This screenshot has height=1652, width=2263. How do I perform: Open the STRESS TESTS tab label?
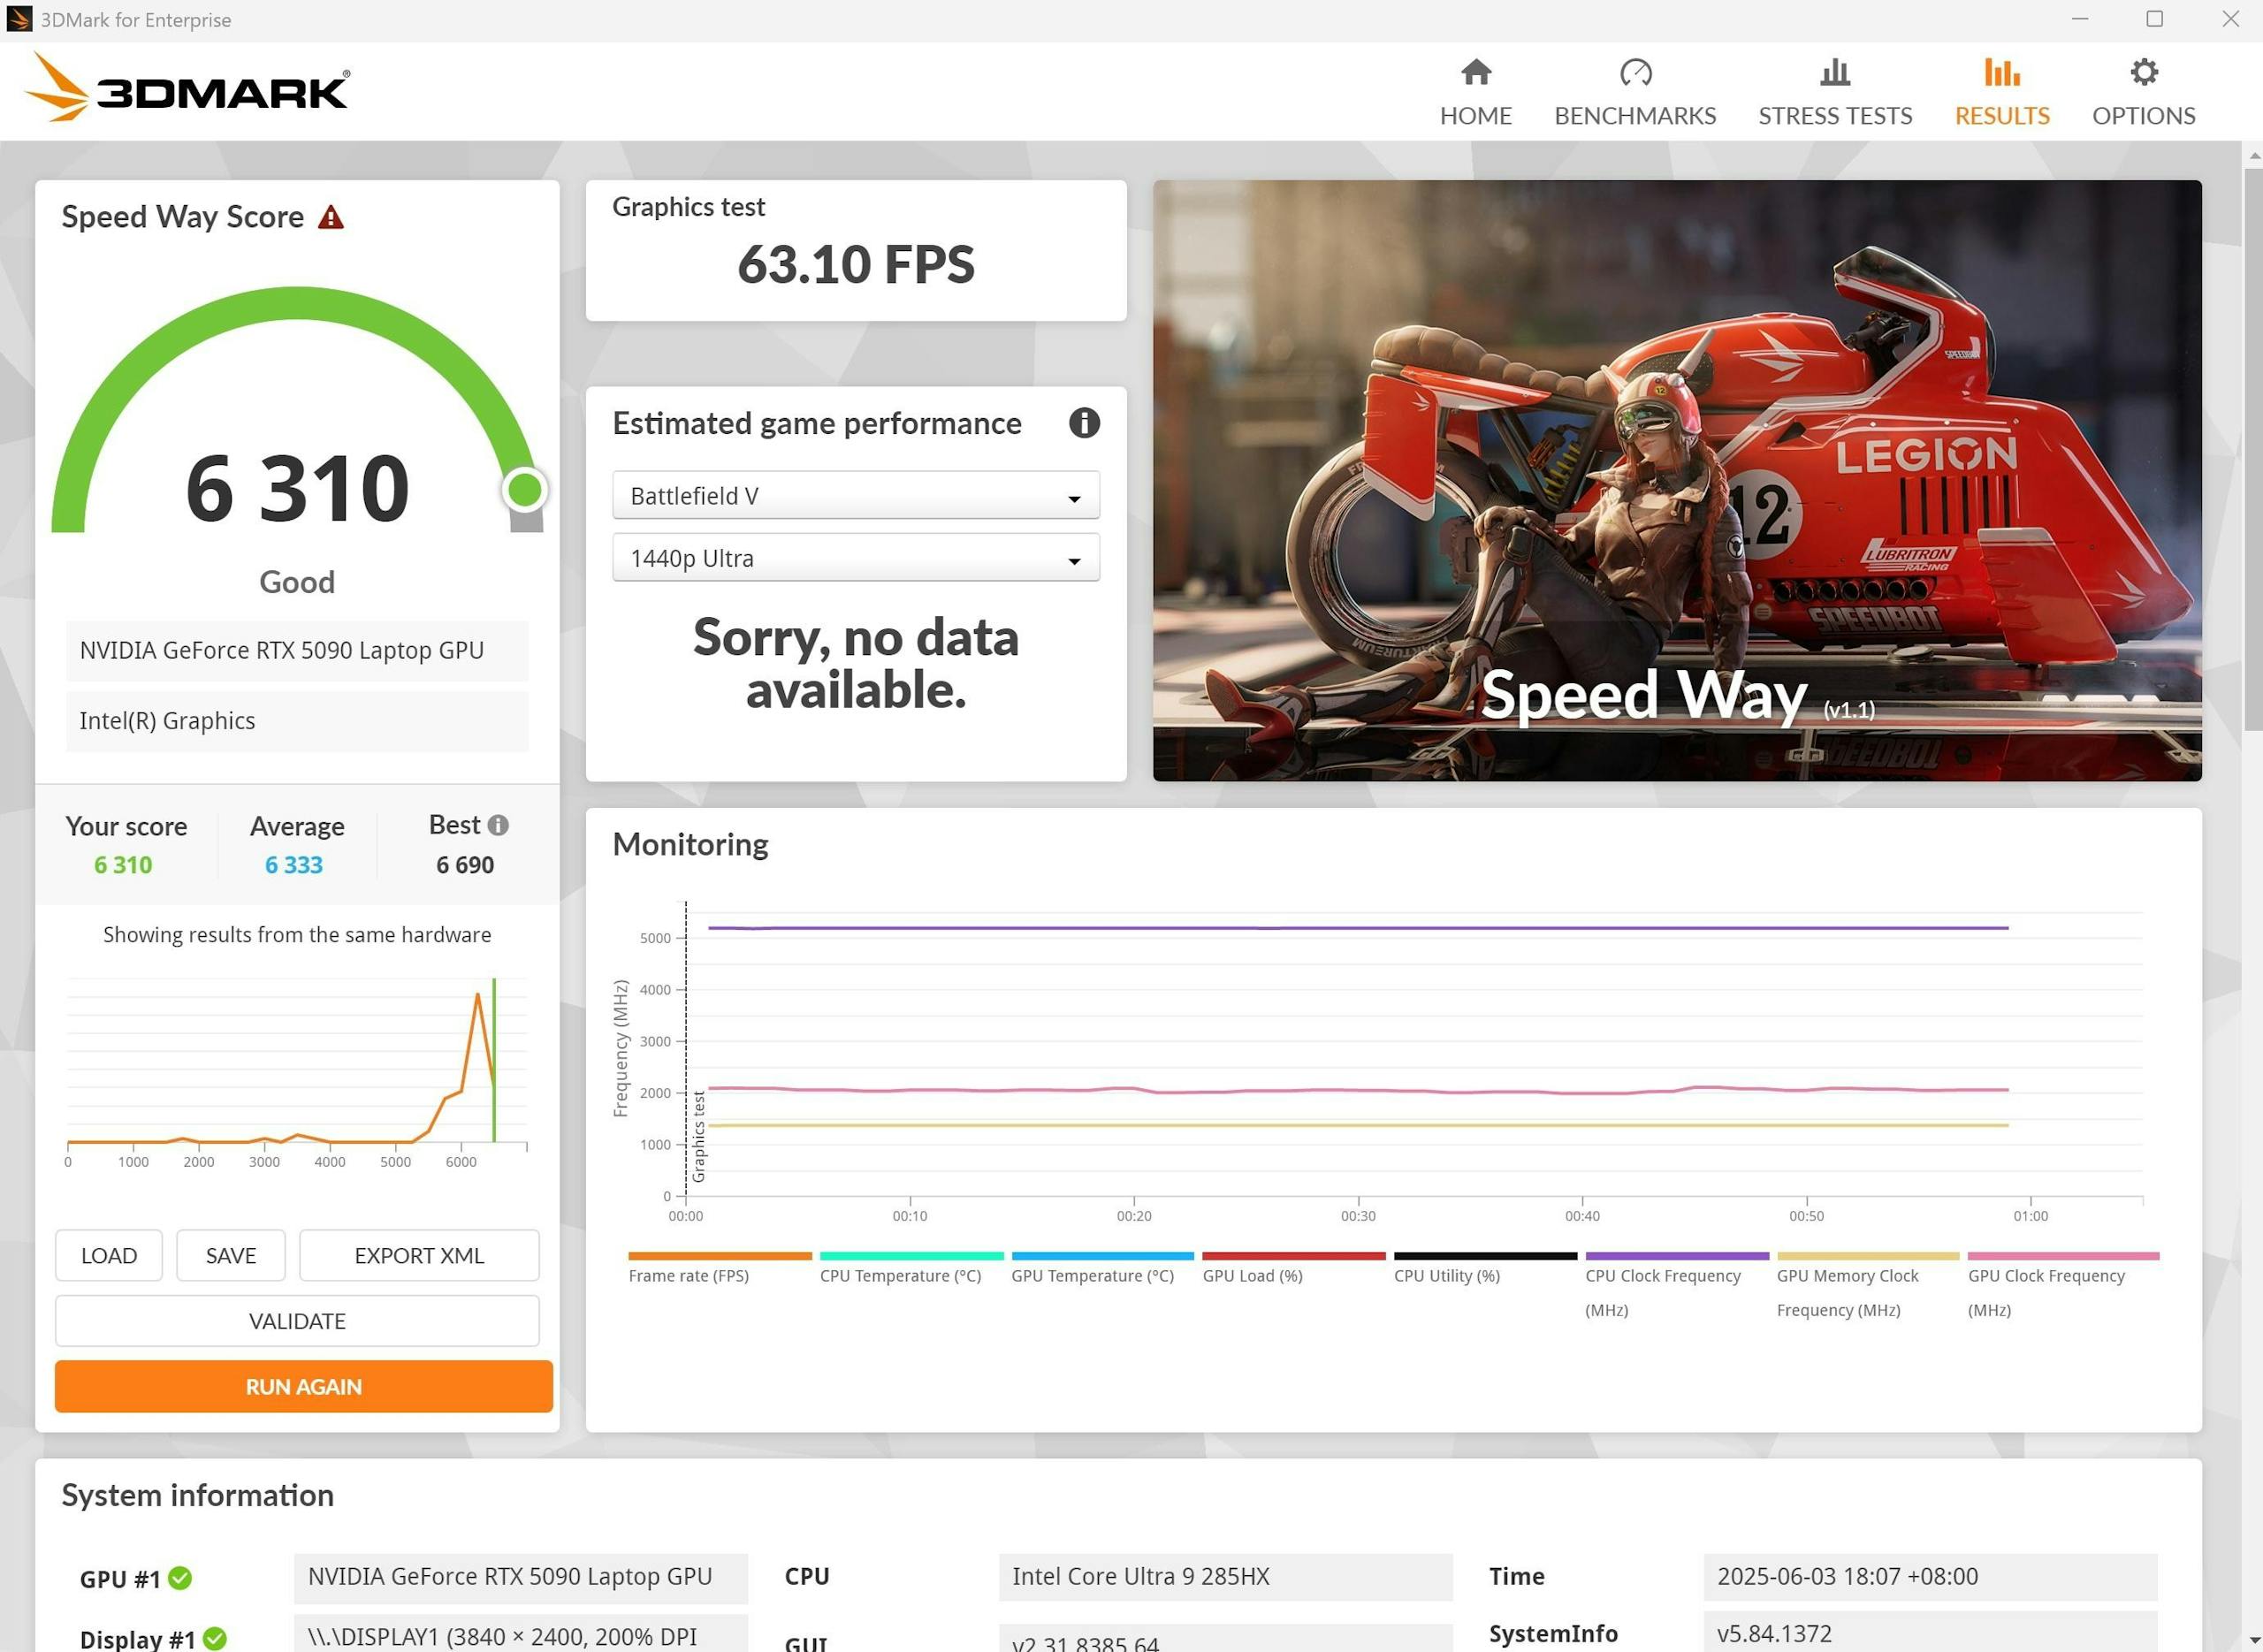coord(1835,116)
